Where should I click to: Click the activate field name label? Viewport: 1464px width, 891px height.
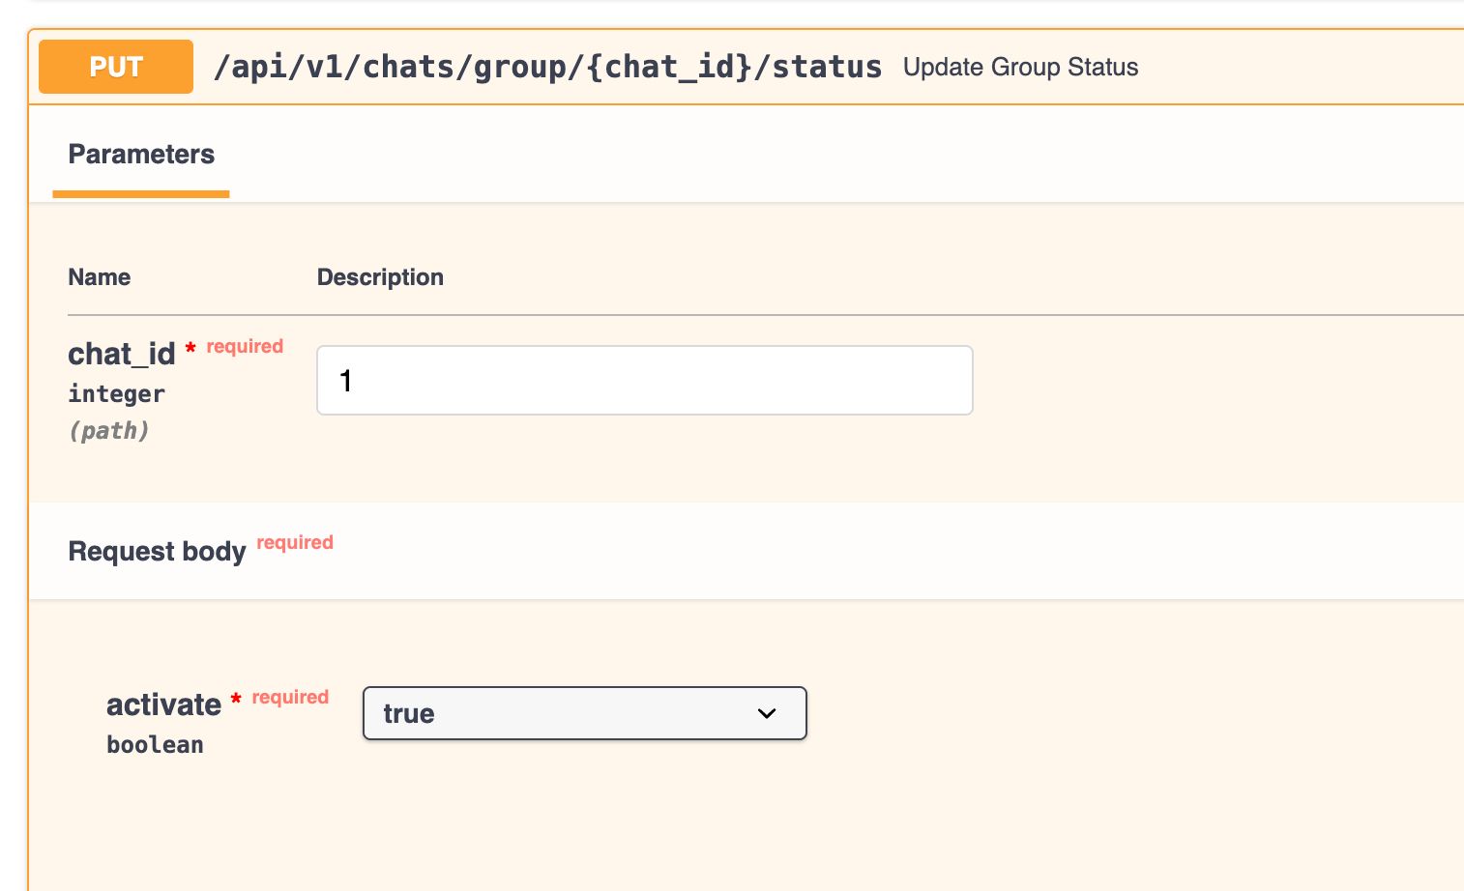click(x=163, y=705)
